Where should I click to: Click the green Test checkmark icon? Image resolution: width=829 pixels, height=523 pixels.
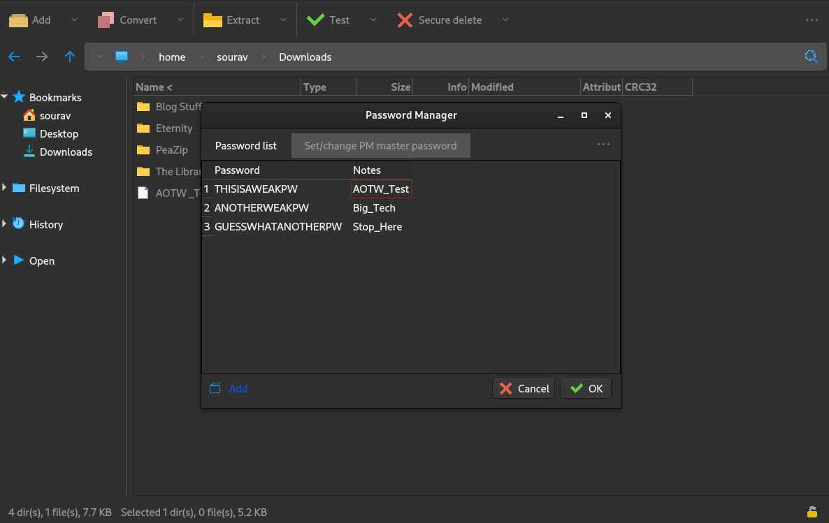tap(316, 20)
